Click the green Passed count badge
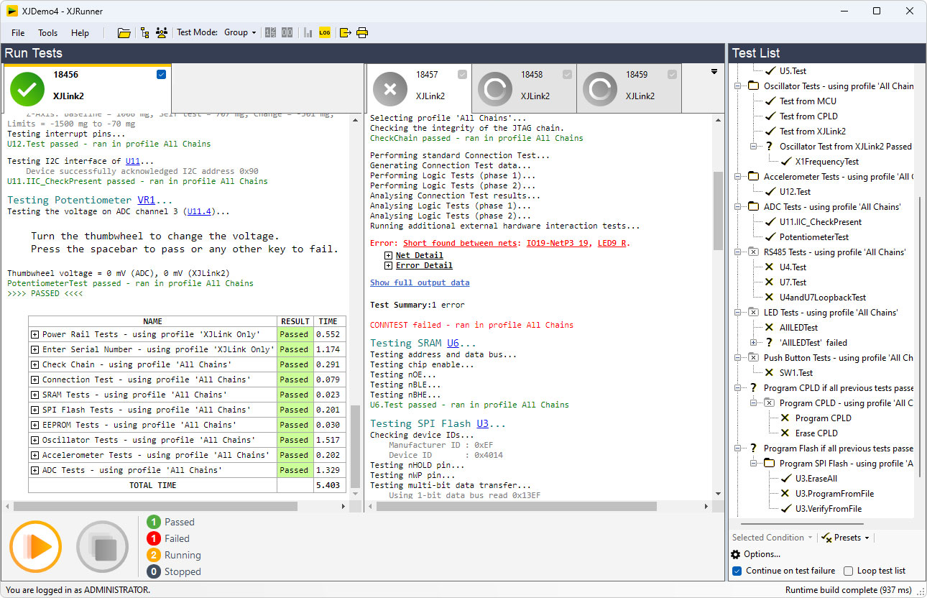The image size is (927, 598). pyautogui.click(x=153, y=522)
